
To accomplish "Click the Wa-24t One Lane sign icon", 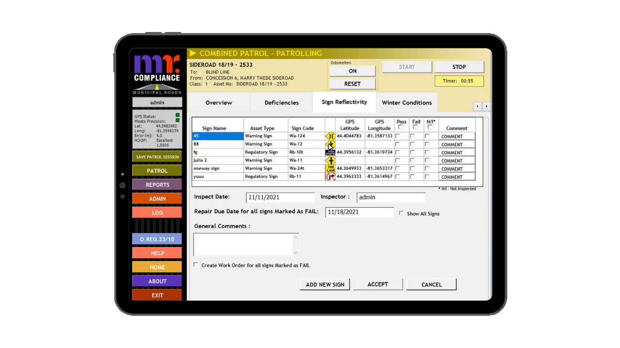I will (x=330, y=169).
